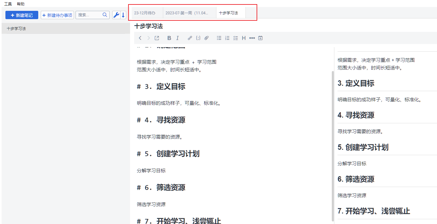Add a todo via 新建待办事项 button
437x224 pixels.
click(57, 15)
